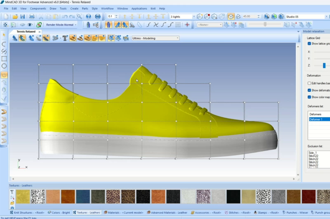
Task: Open the <None> combo box
Action: coord(210,25)
